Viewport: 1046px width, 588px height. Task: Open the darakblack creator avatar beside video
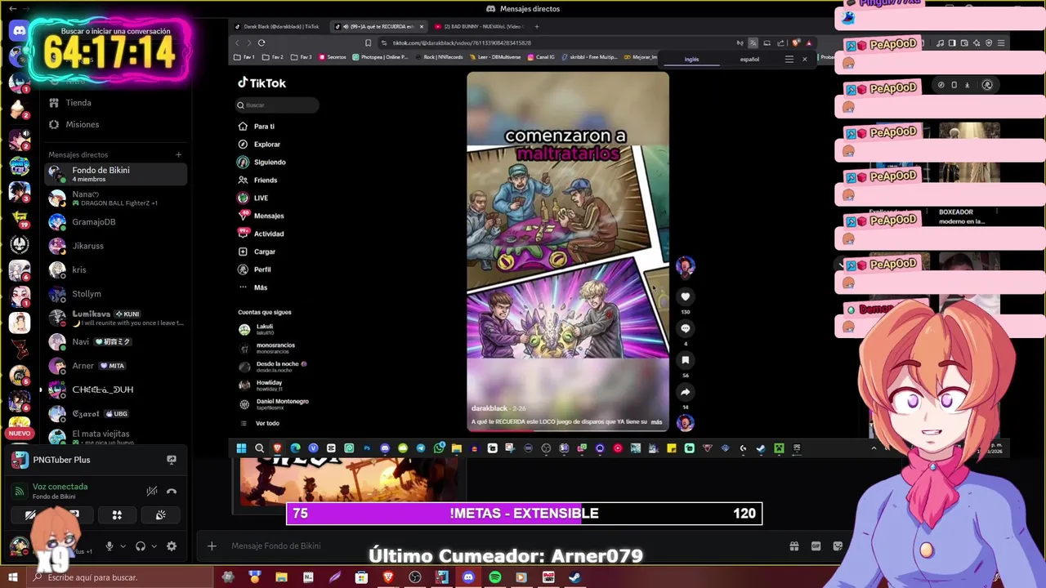coord(686,266)
